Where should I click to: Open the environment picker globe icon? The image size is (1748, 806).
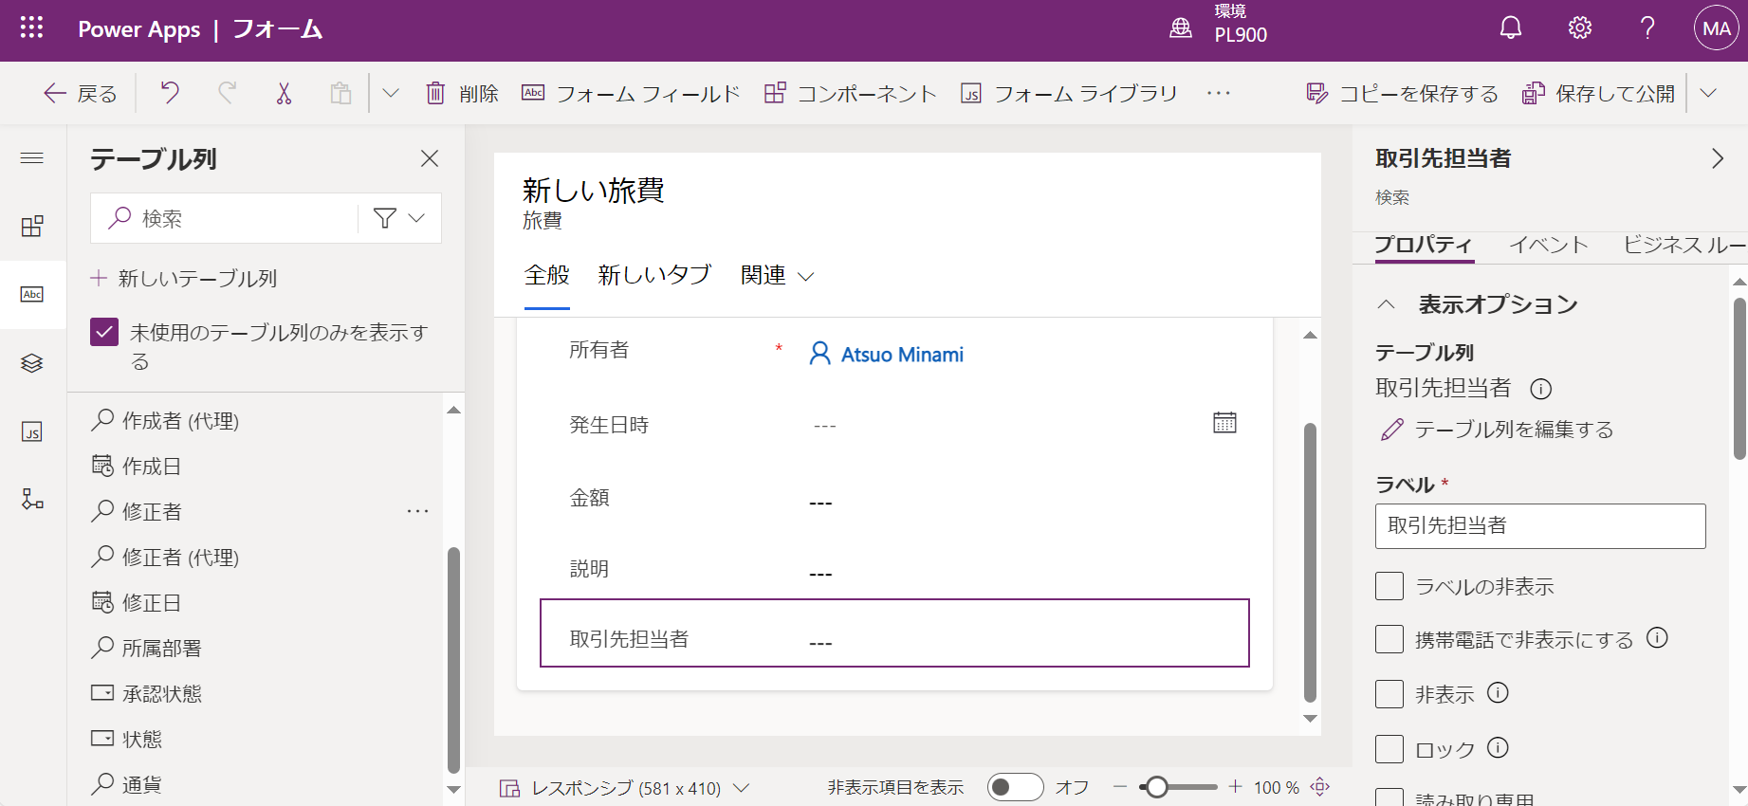(x=1181, y=28)
